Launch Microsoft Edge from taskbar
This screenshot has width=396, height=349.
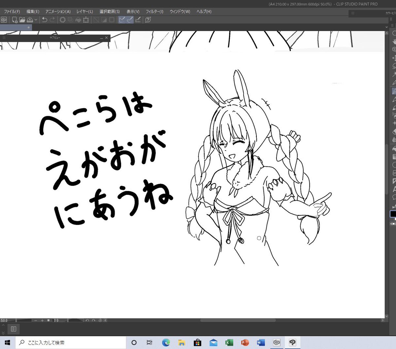point(166,343)
